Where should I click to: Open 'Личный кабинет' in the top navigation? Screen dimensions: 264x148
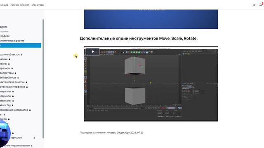(x=20, y=5)
